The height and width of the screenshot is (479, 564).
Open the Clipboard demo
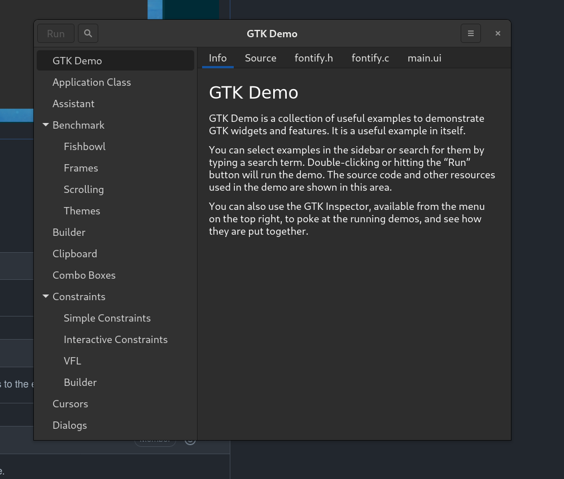coord(75,253)
